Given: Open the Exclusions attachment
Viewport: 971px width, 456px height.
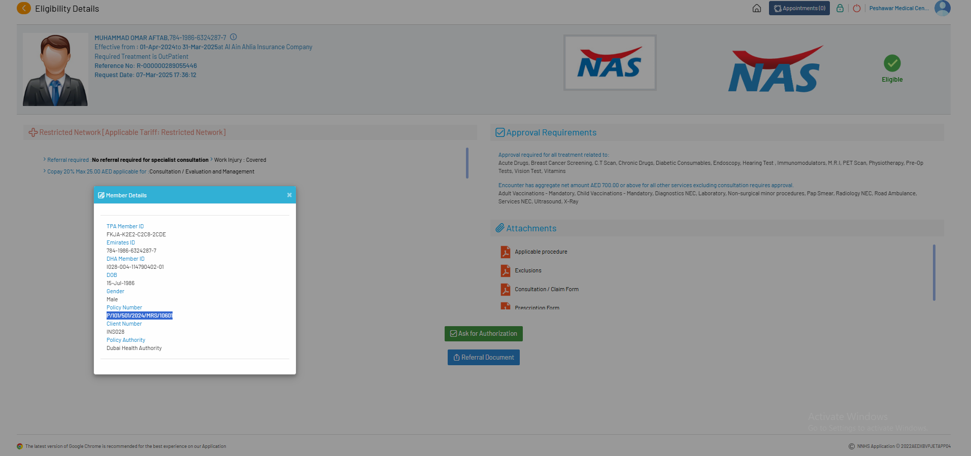Looking at the screenshot, I should click(528, 271).
